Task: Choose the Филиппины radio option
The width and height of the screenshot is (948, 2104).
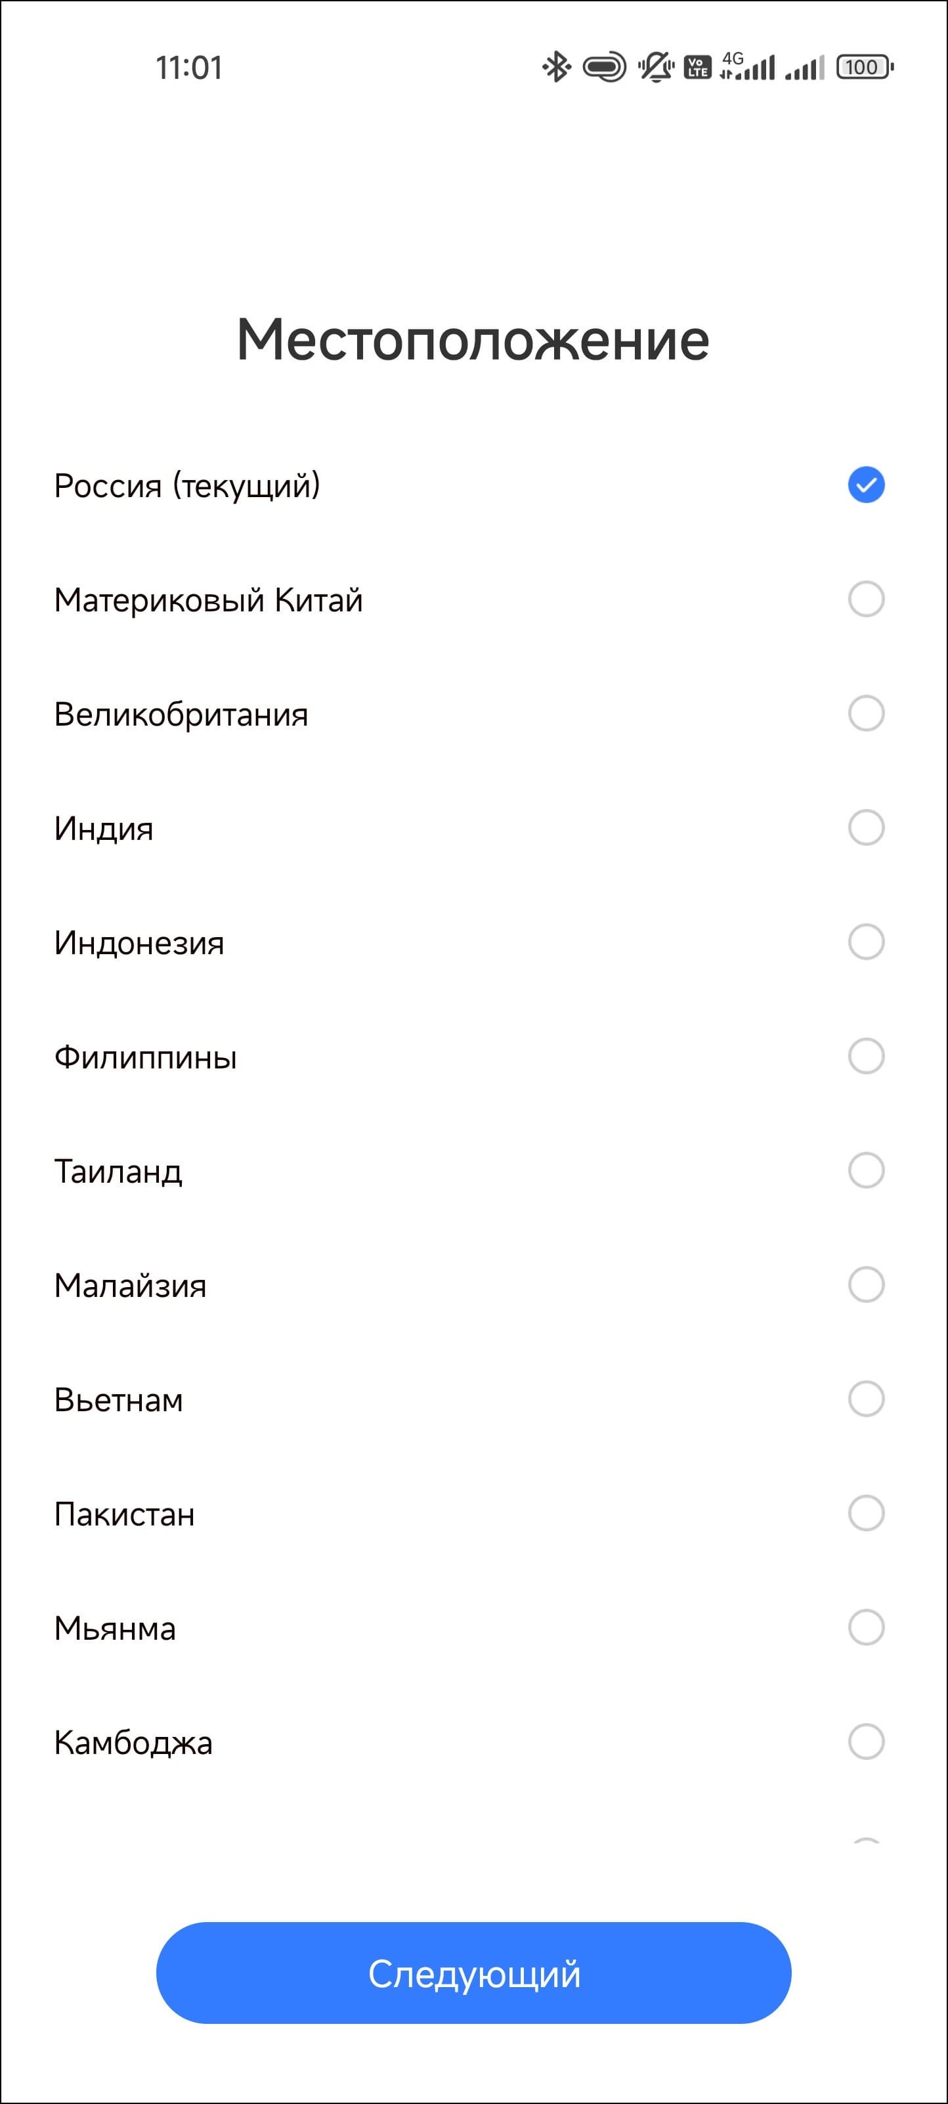Action: pos(865,1057)
